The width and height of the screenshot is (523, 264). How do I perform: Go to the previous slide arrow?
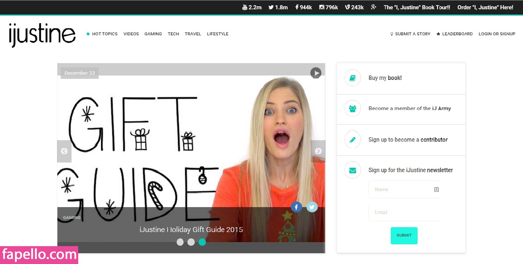pos(64,151)
